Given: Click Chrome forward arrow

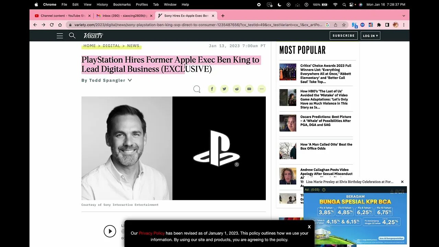Looking at the screenshot, I should click(43, 25).
